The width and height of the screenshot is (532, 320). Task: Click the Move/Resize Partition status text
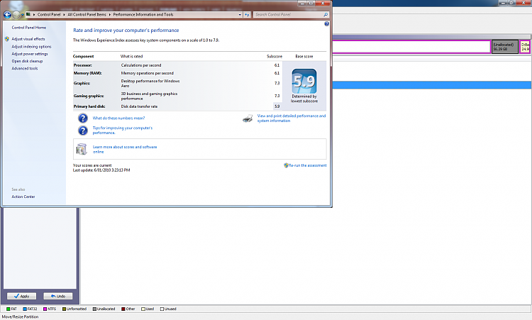pyautogui.click(x=20, y=316)
